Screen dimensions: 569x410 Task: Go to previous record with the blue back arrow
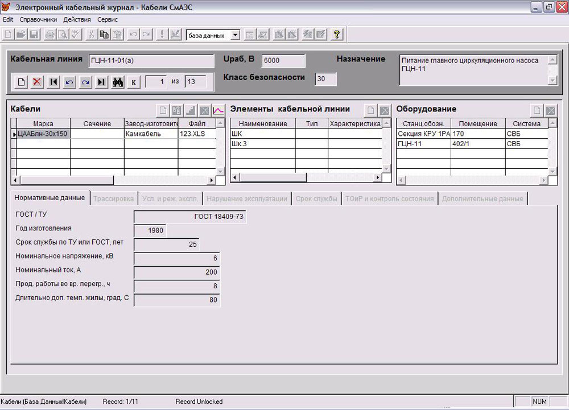pyautogui.click(x=69, y=82)
